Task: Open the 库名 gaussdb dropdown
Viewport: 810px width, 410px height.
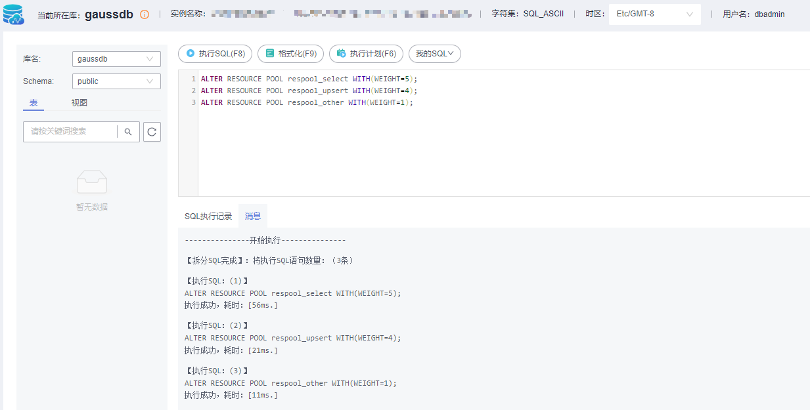Action: (116, 59)
